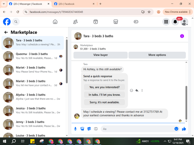194x145 pixels.
Task: Open the Windows notification center icon
Action: click(x=188, y=142)
